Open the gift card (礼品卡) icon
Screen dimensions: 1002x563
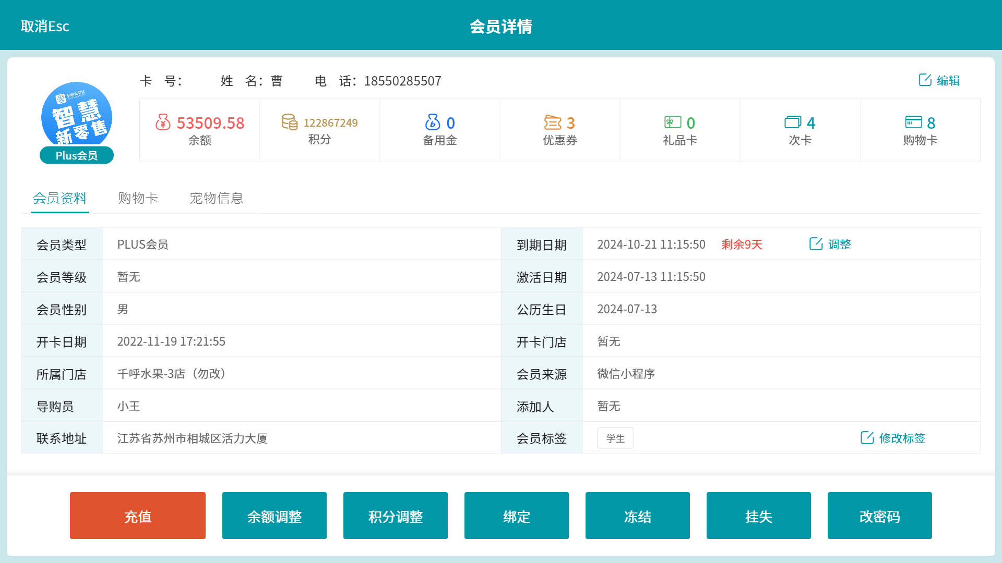coord(673,123)
